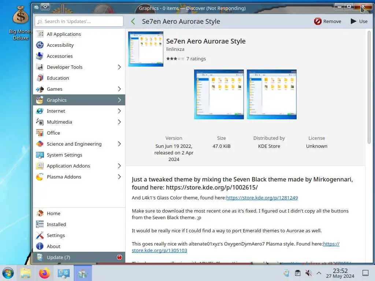
Task: Open the file manager taskbar icon
Action: tap(25, 273)
